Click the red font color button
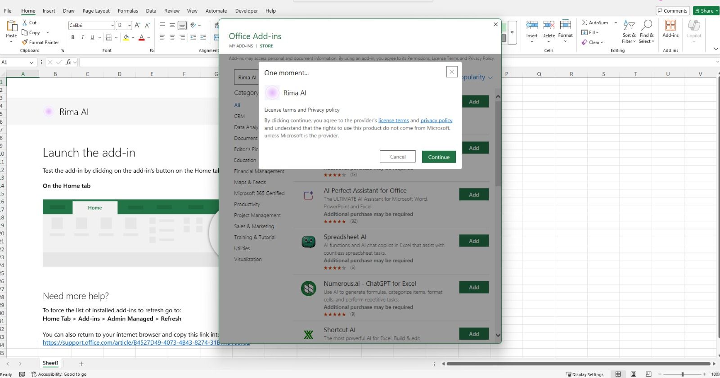This screenshot has width=720, height=378. click(141, 38)
